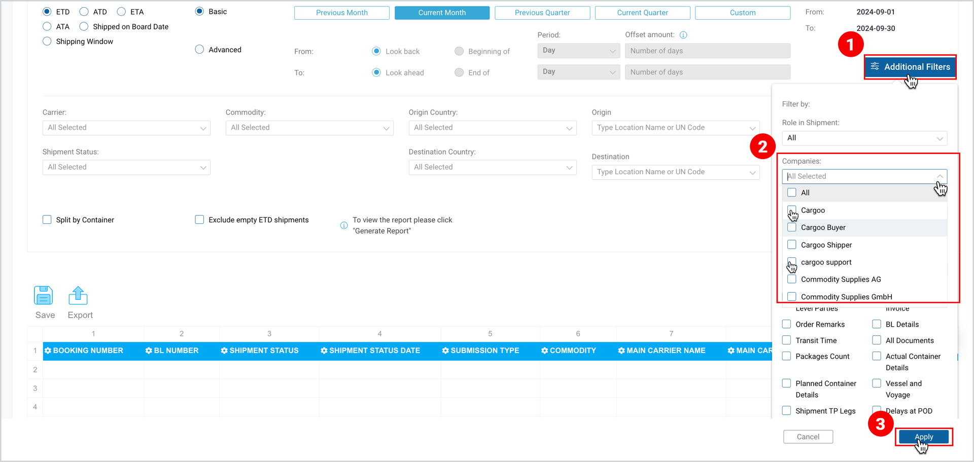Check Commodity Supplies GmbH checkbox
Screen dimensions: 974x462
tap(792, 296)
